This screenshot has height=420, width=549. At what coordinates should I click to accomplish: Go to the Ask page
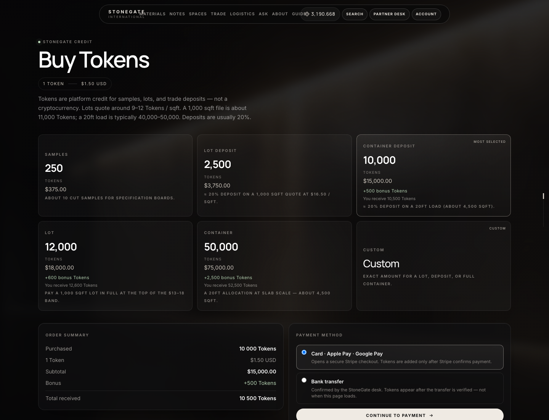click(263, 14)
